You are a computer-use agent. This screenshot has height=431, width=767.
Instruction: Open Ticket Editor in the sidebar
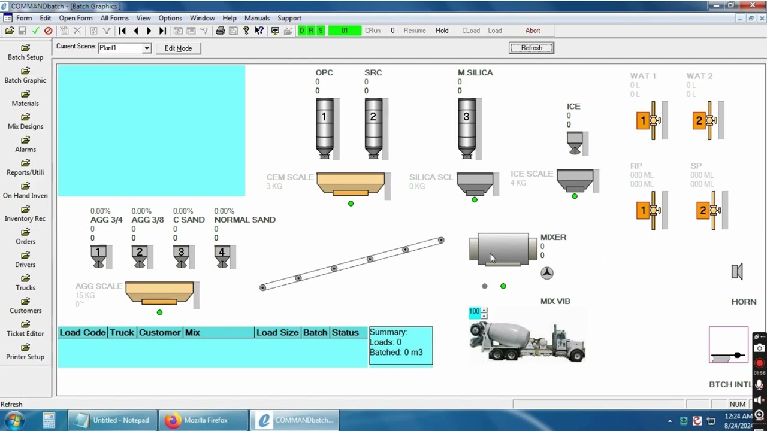click(25, 329)
